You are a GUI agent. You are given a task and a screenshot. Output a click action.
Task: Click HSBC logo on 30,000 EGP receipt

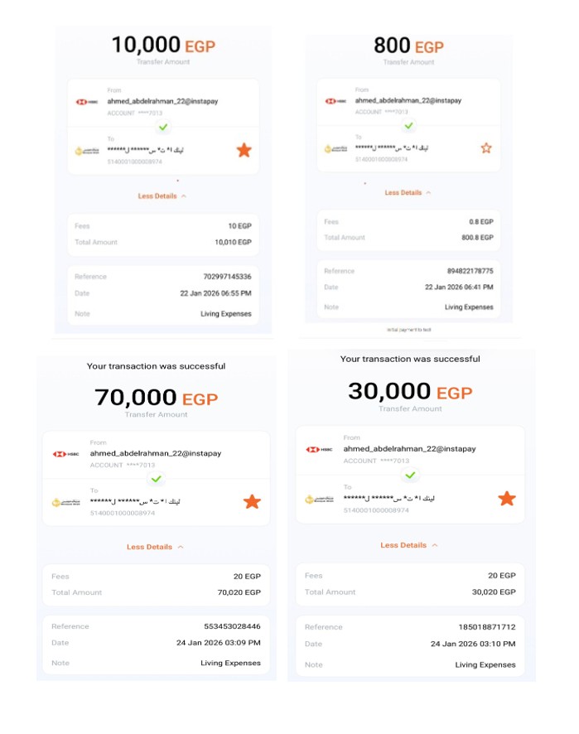319,449
